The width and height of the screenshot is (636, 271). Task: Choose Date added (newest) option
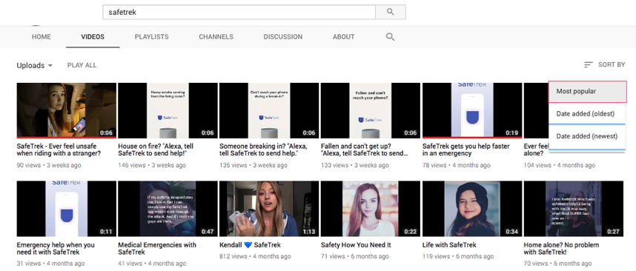pos(586,136)
